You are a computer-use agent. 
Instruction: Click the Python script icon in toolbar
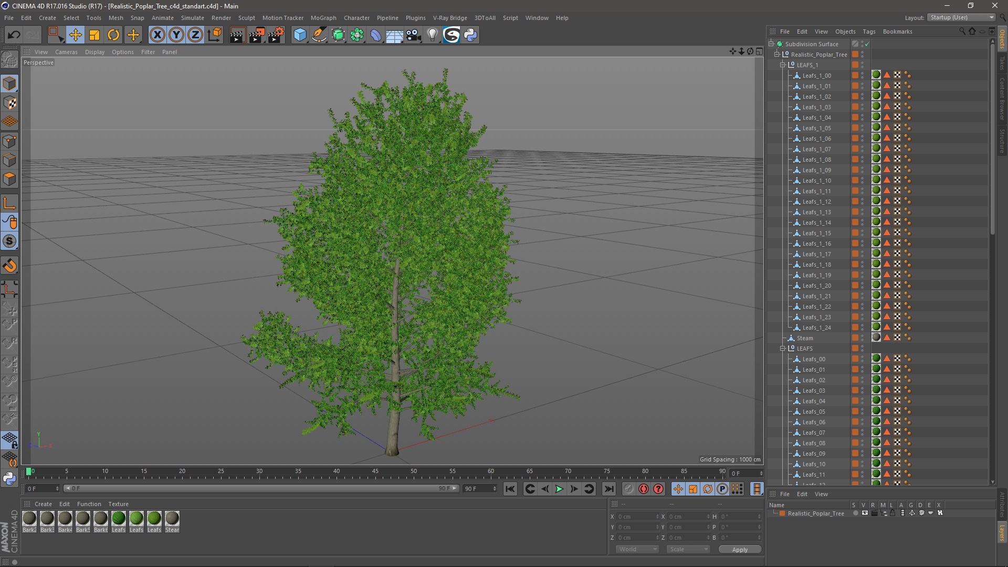pos(470,35)
